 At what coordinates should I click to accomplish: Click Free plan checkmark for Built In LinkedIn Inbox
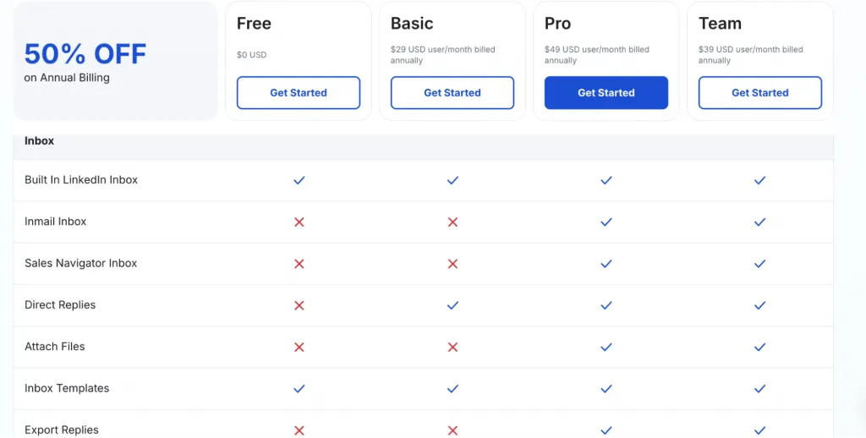[x=299, y=180]
